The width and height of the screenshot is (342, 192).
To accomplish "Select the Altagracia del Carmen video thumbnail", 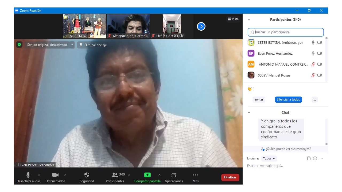I will (128, 26).
